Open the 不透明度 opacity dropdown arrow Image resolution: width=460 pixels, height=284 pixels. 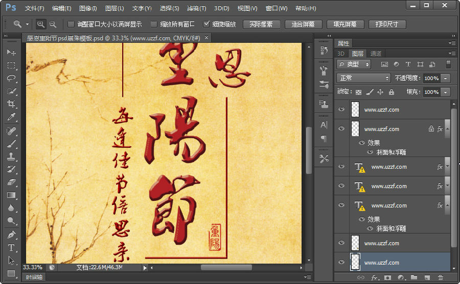coord(446,78)
